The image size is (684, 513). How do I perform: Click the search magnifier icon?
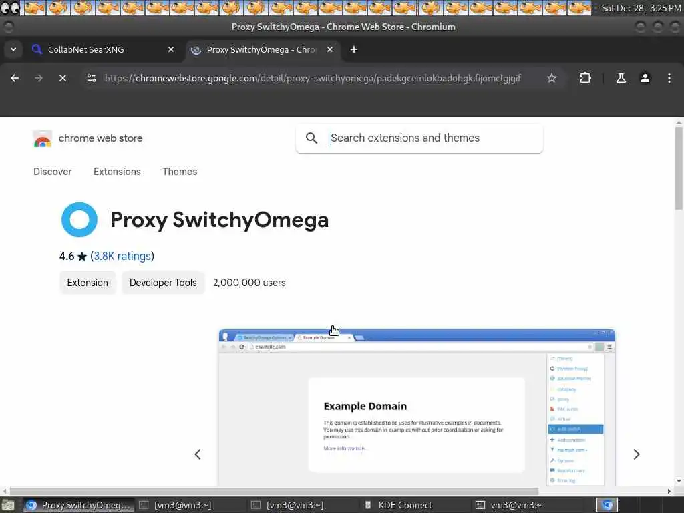311,138
